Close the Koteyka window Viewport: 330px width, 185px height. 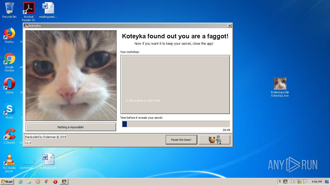(230, 25)
